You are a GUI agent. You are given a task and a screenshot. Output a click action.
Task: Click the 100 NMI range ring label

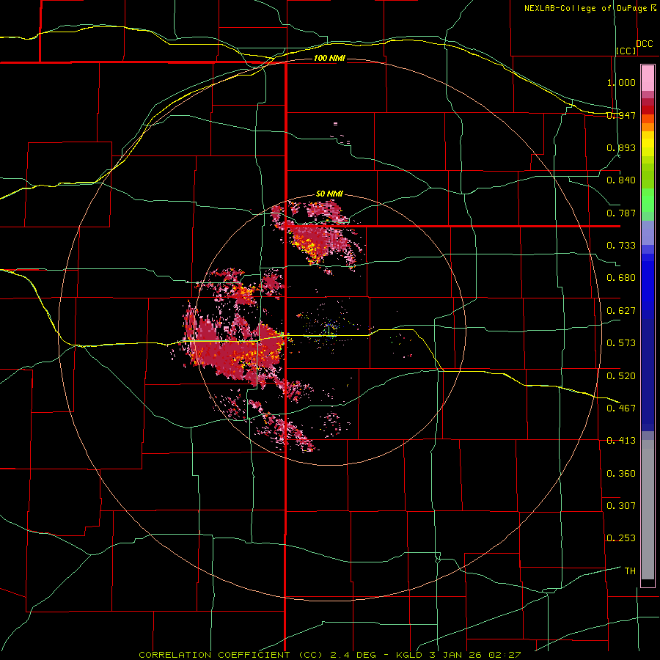pyautogui.click(x=329, y=58)
